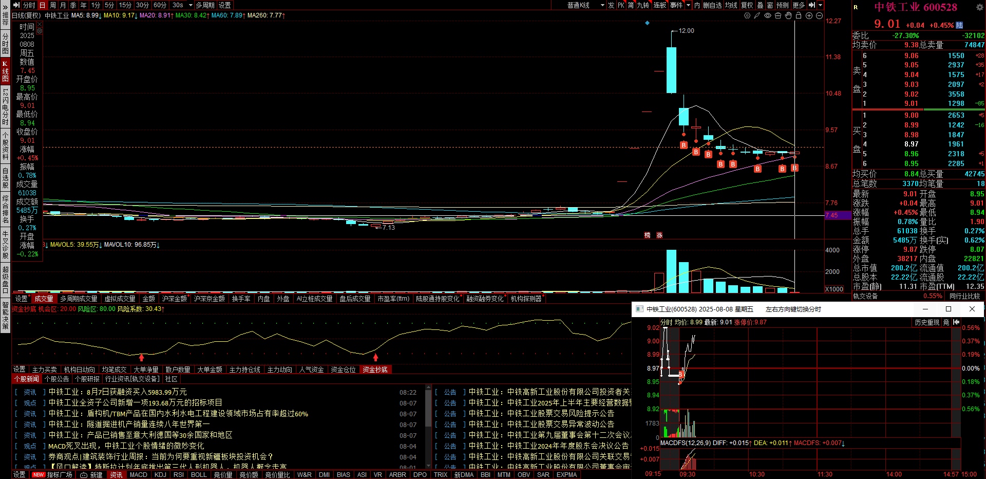This screenshot has height=479, width=986.
Task: Click the 简 simplified view button
Action: (631, 5)
